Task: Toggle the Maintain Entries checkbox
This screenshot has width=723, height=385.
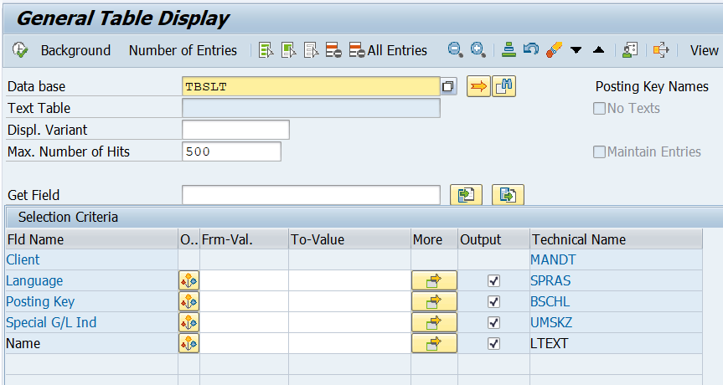Action: (599, 152)
